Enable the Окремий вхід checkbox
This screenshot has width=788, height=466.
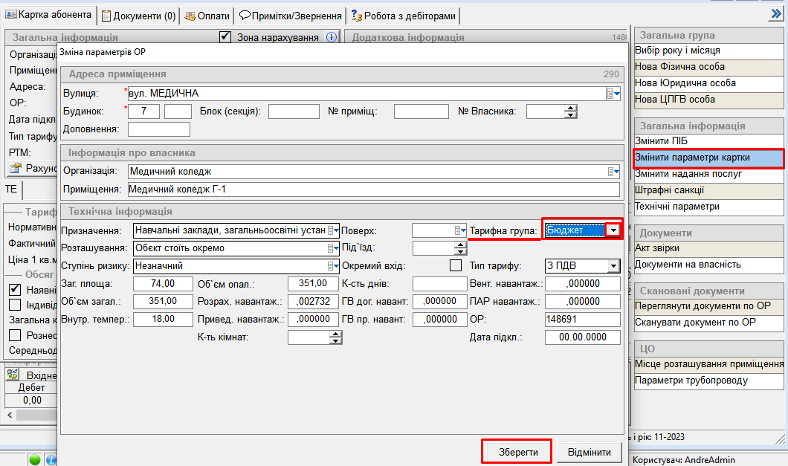456,266
